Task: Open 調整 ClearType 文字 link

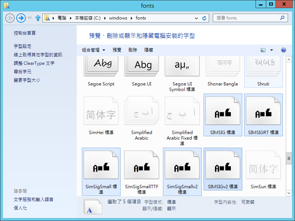Action: (34, 63)
